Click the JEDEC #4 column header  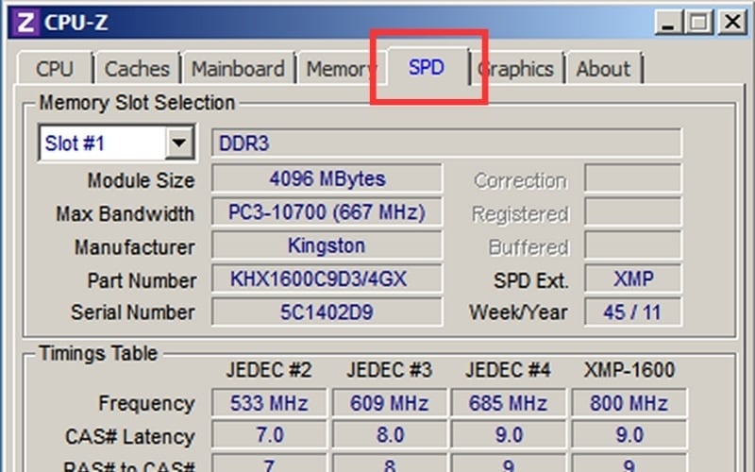[508, 370]
